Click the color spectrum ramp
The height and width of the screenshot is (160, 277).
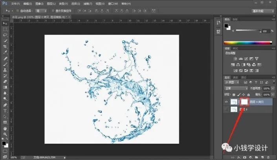[x=248, y=43]
